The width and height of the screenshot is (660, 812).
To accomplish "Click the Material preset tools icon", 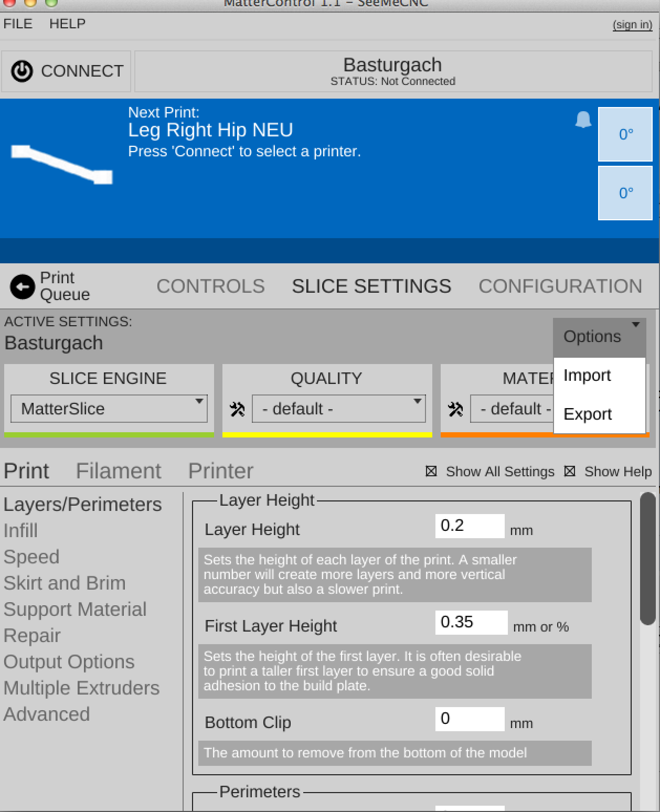I will (455, 409).
